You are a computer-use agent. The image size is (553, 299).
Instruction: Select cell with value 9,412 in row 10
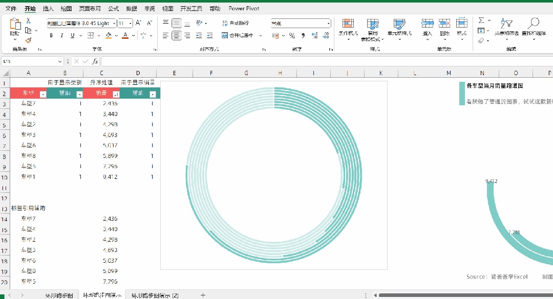click(x=101, y=177)
